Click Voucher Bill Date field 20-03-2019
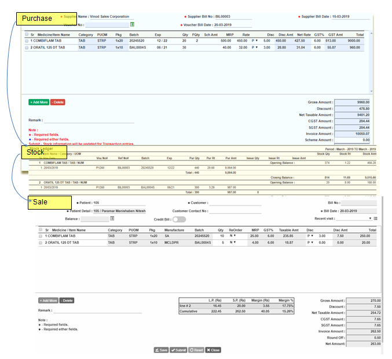Screen dimensions: 392x359 point(233,25)
